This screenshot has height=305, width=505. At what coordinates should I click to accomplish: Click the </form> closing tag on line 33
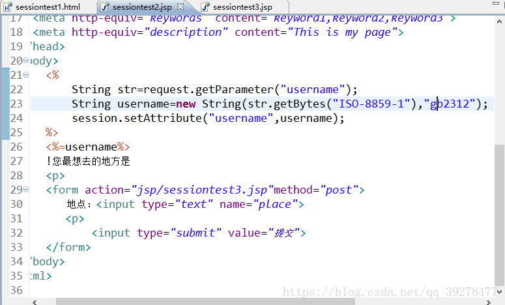68,247
